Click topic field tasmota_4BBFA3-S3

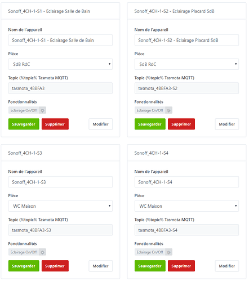coord(60,230)
